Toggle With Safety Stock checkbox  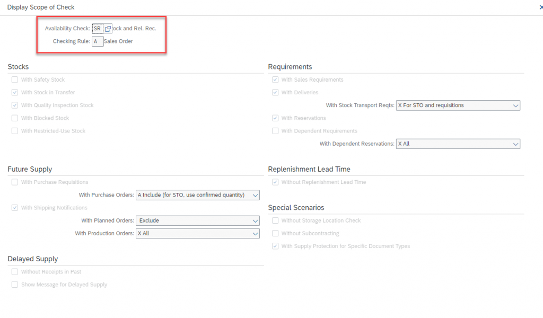click(14, 79)
